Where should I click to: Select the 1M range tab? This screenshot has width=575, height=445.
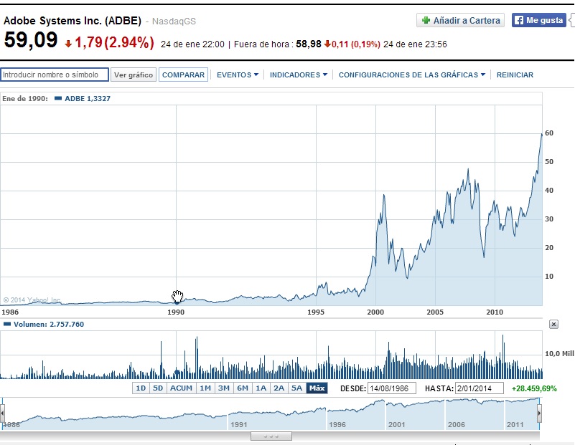[x=205, y=388]
